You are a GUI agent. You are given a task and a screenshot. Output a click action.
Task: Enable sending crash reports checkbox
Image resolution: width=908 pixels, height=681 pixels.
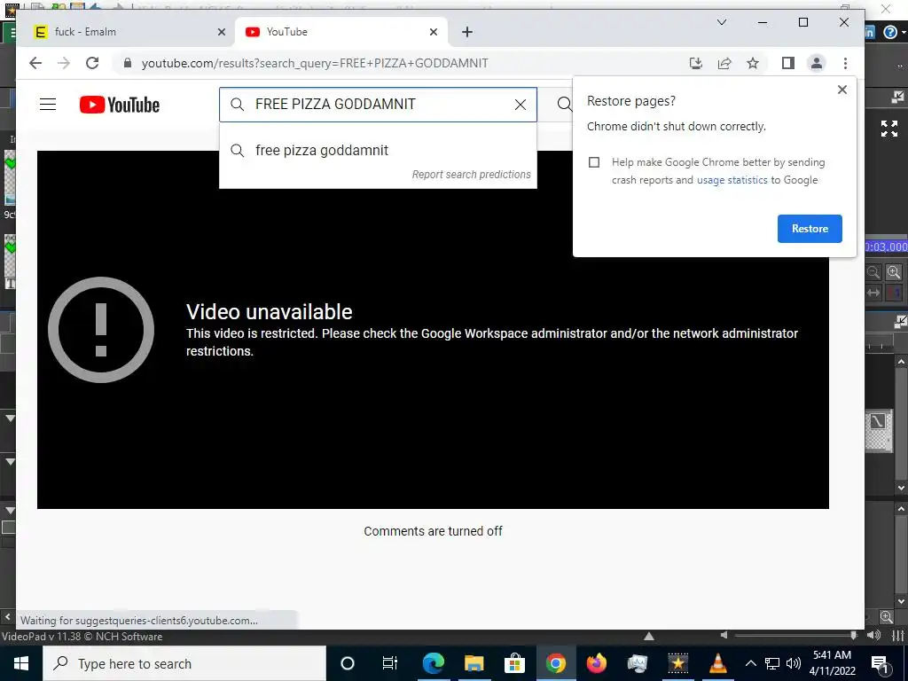pyautogui.click(x=594, y=162)
